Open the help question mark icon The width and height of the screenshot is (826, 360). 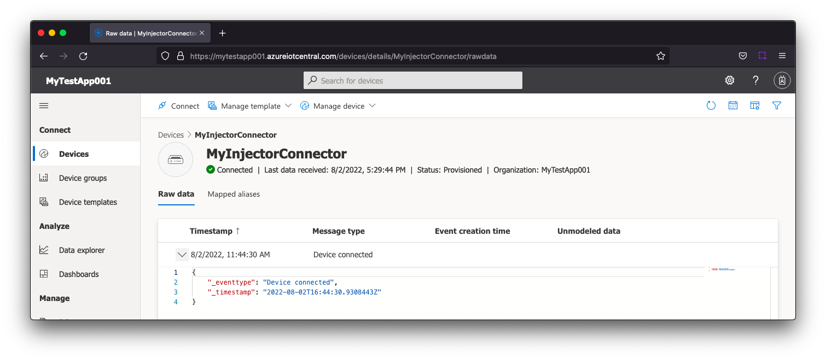[755, 81]
